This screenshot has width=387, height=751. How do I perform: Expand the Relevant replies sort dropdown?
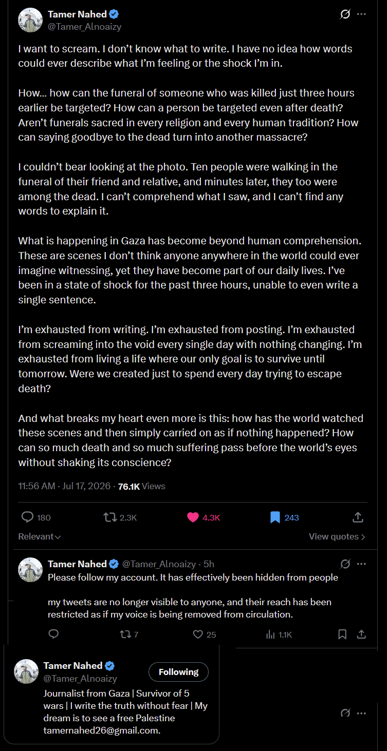pyautogui.click(x=40, y=536)
